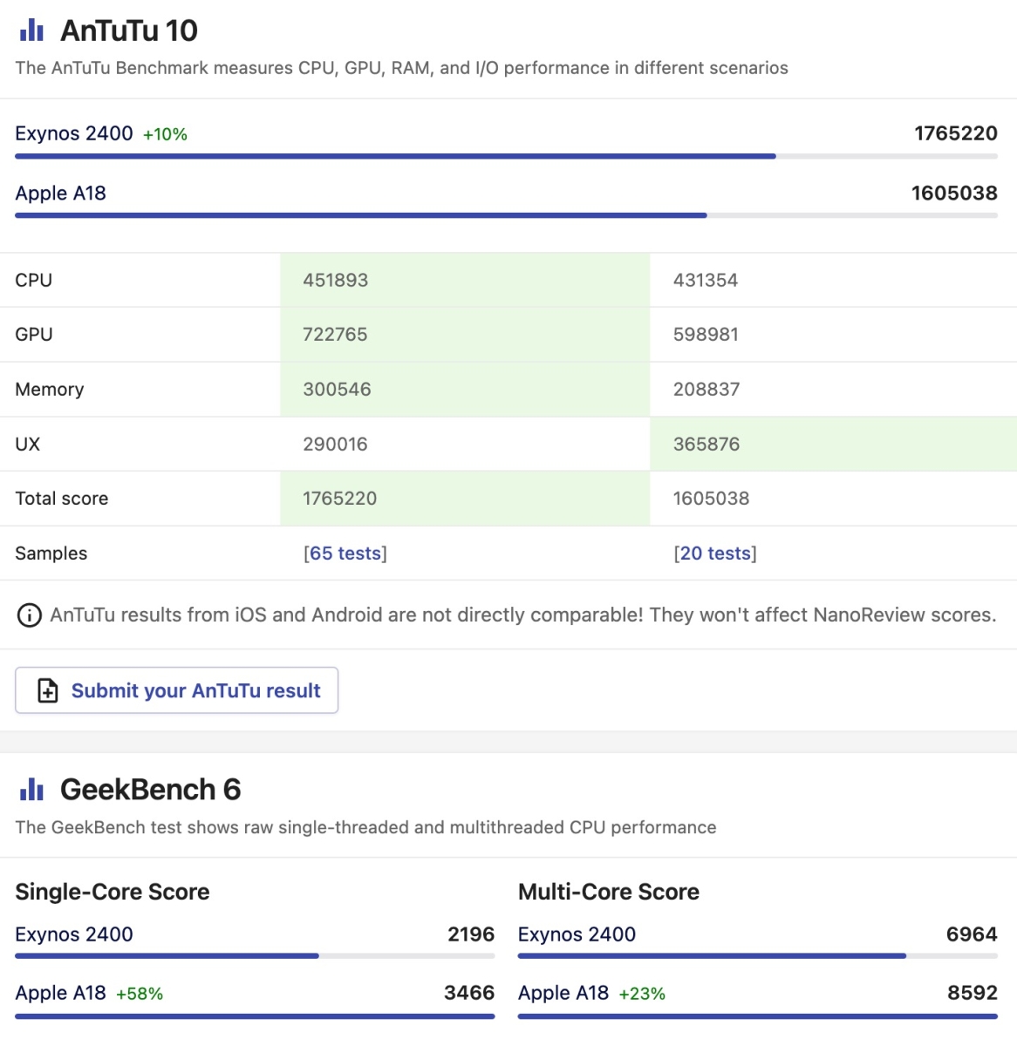Click Memory value 300546
The image size is (1017, 1046).
(337, 390)
